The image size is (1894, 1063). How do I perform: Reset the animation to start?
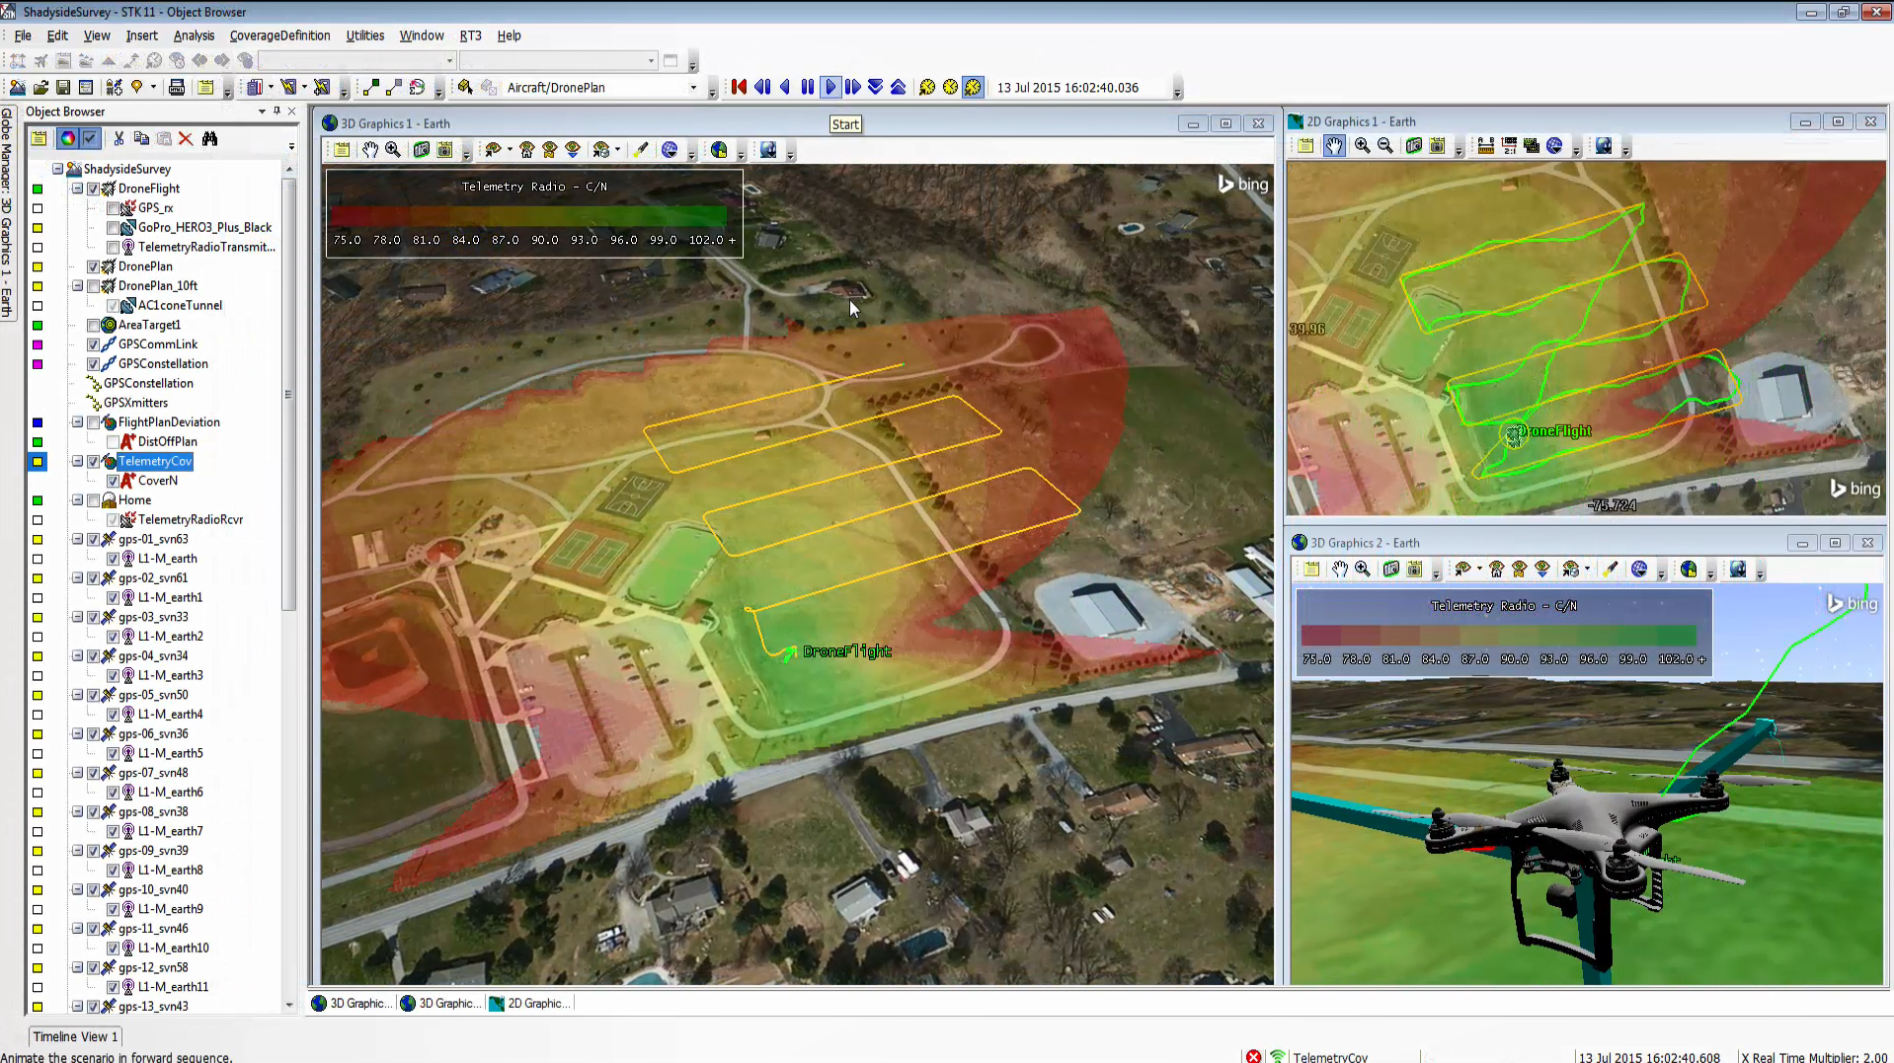[x=739, y=88]
